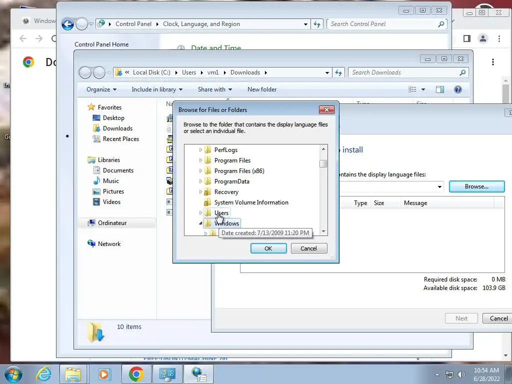Viewport: 512px width, 384px height.
Task: Close the Browse for Files or Folders dialog
Action: click(x=326, y=109)
